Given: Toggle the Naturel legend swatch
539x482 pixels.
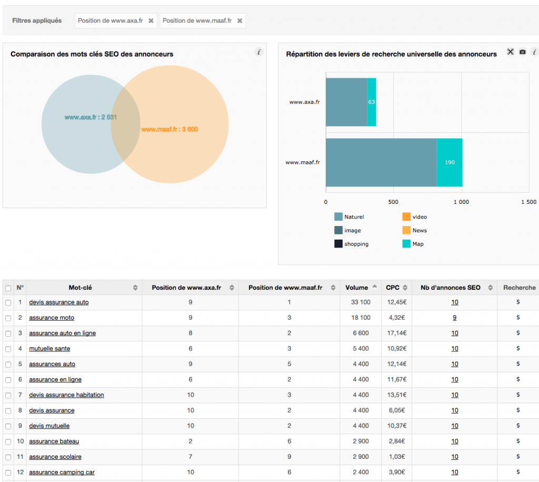Looking at the screenshot, I should point(338,217).
